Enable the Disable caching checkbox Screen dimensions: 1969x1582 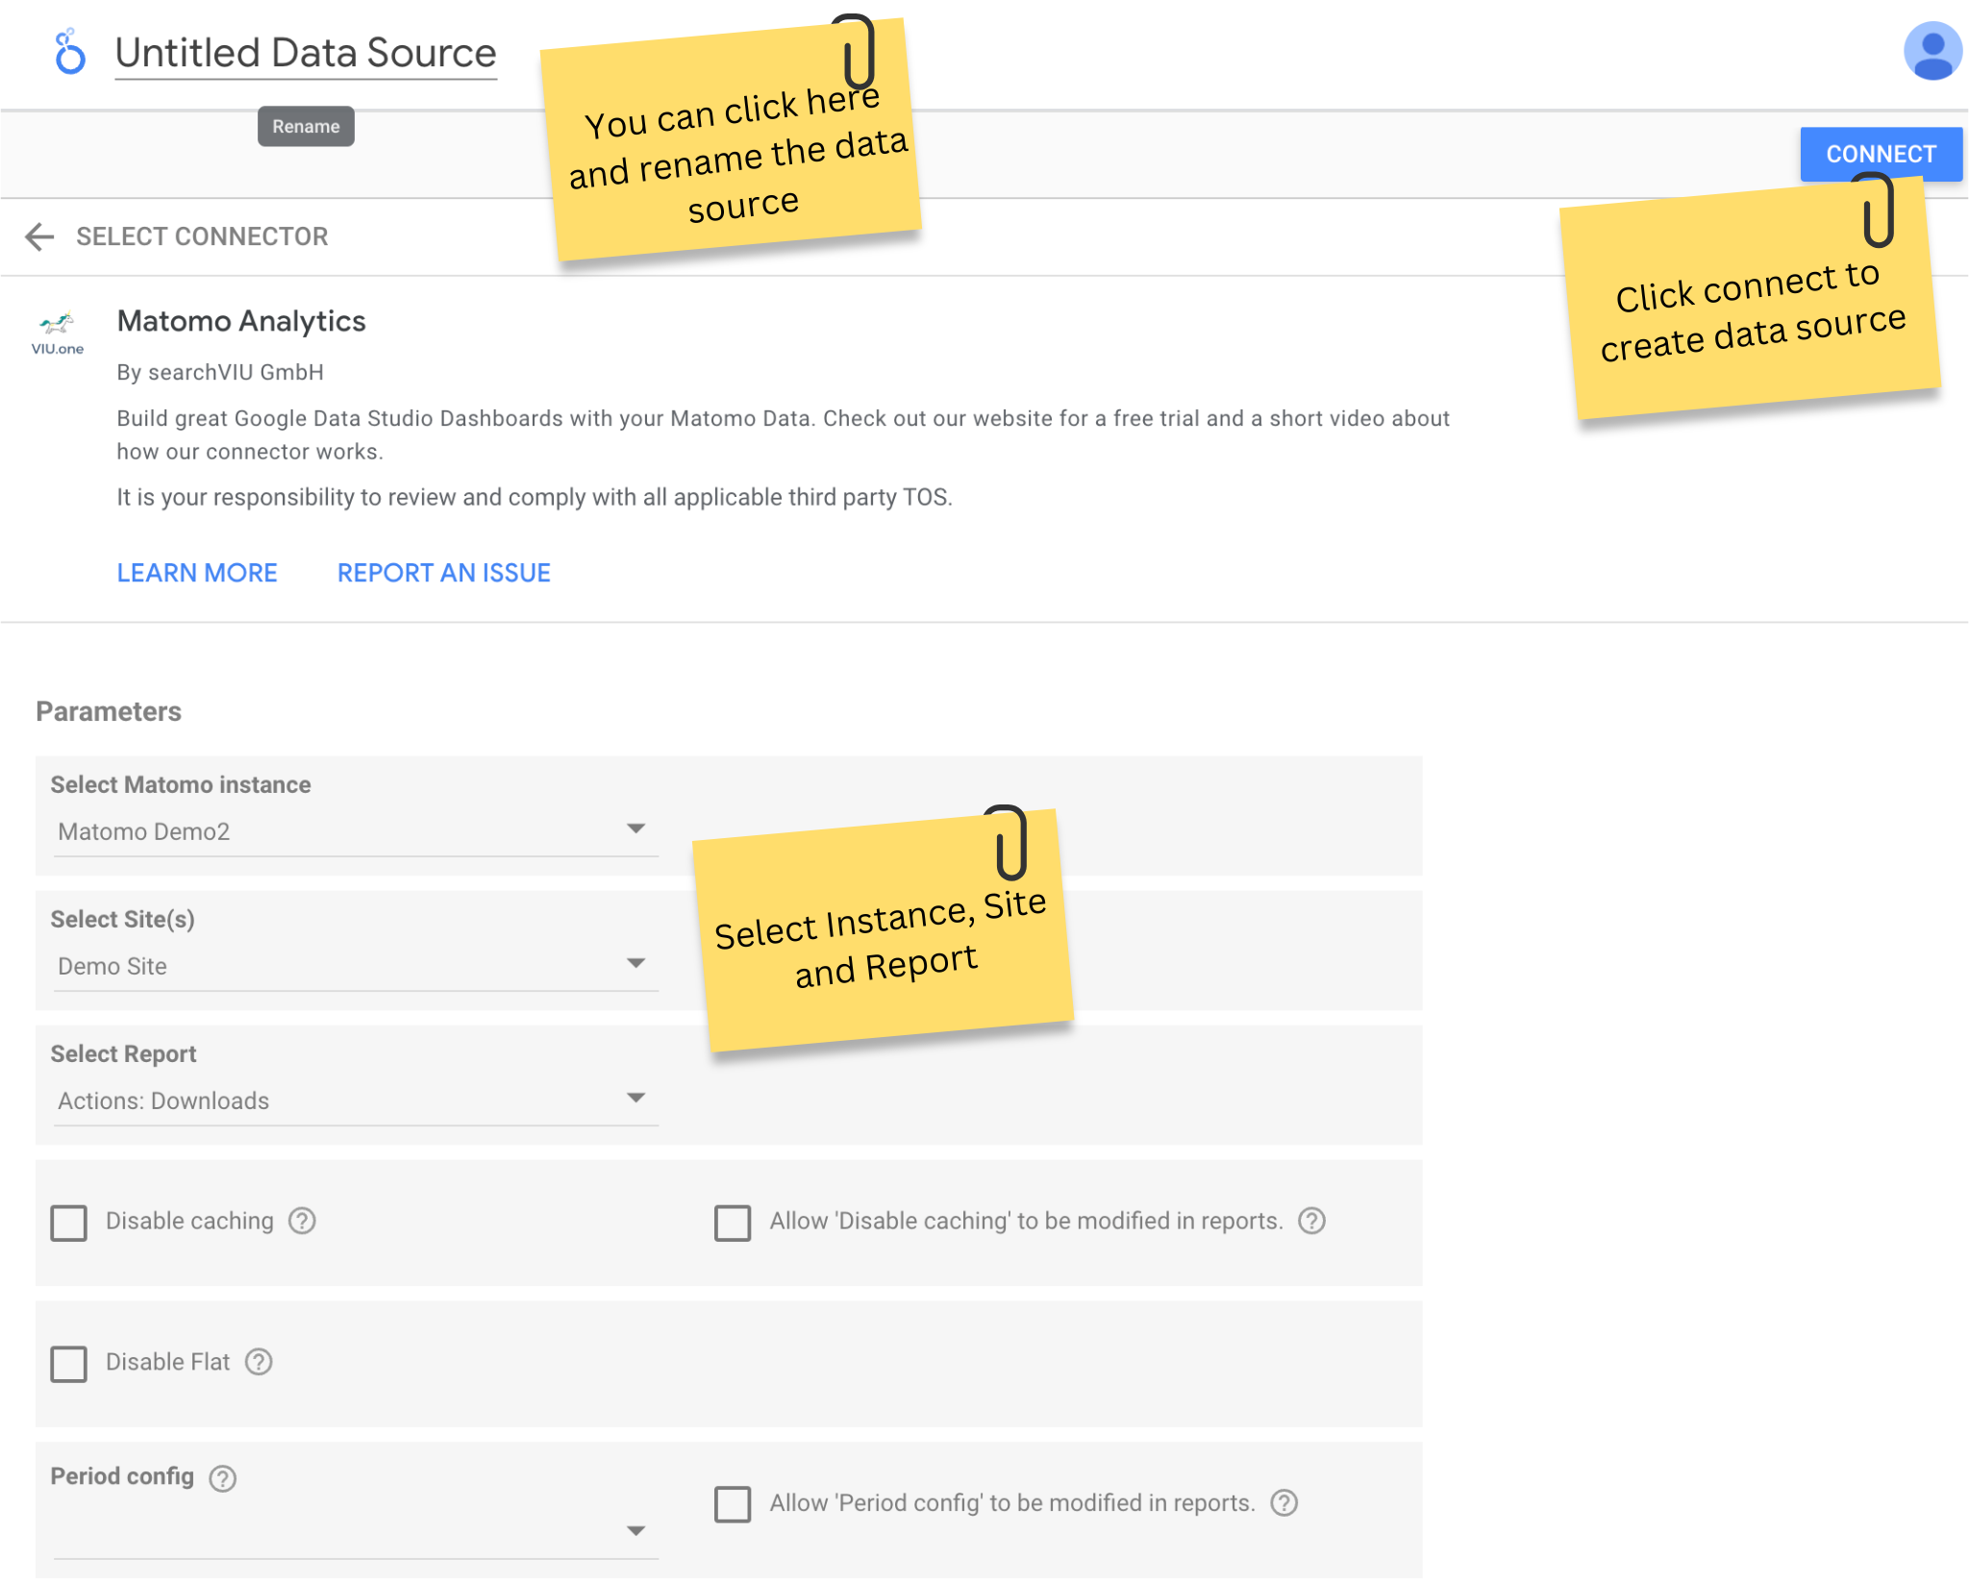(x=69, y=1223)
